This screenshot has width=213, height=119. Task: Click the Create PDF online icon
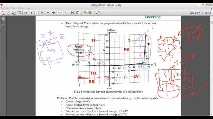point(3,13)
